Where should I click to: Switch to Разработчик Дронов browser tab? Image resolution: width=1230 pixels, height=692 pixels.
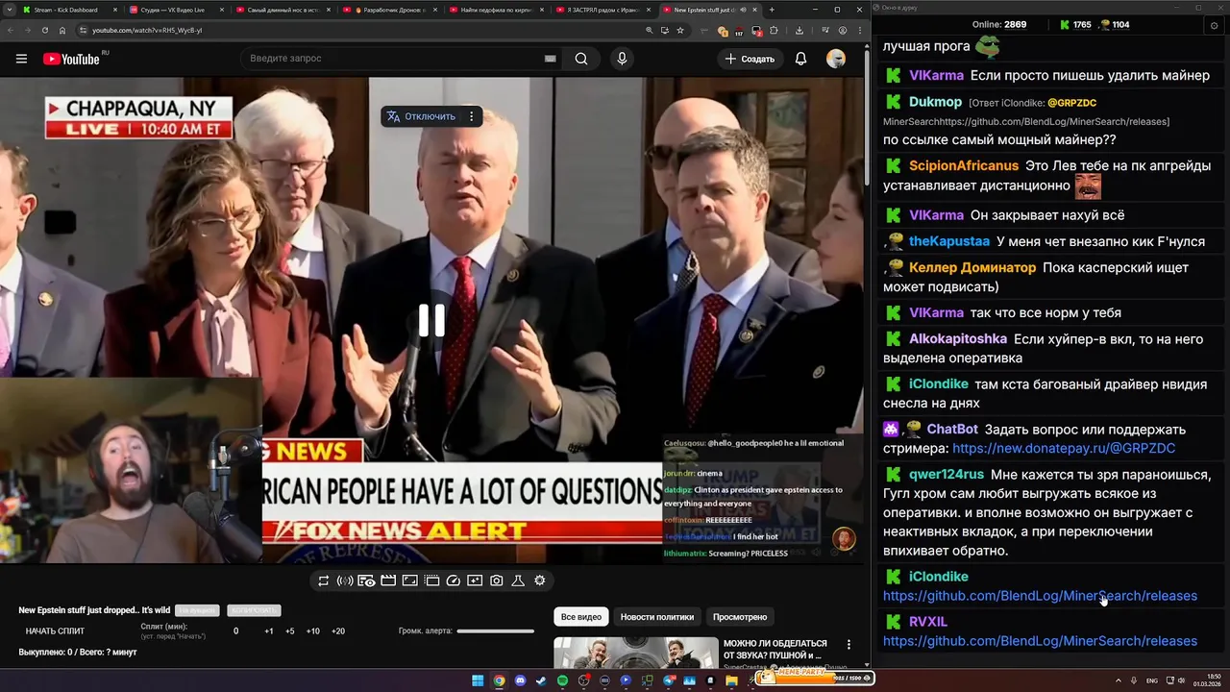tap(391, 10)
